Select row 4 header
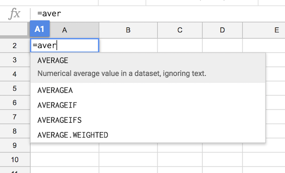The height and width of the screenshot is (173, 285). click(15, 74)
